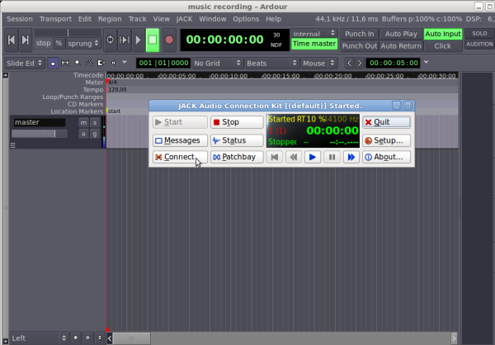Enable Auto Play
Screen dimensions: 495x345
[401, 34]
